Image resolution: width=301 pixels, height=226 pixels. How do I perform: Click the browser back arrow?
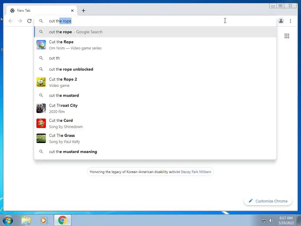click(x=11, y=21)
